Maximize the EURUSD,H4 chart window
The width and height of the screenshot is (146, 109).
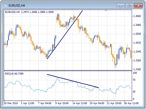point(129,6)
